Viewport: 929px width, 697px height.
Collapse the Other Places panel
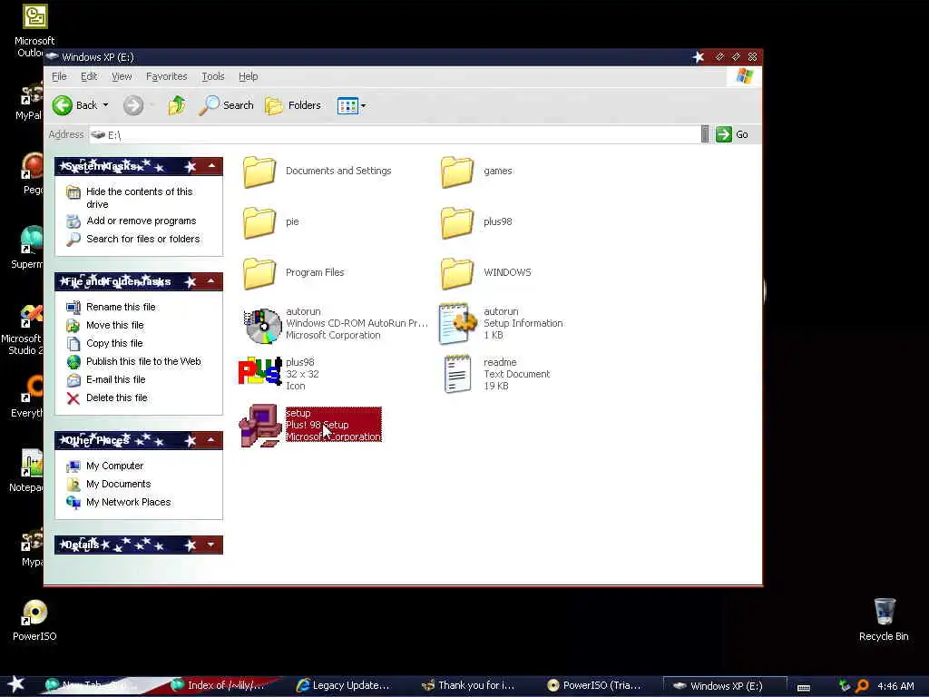[211, 440]
